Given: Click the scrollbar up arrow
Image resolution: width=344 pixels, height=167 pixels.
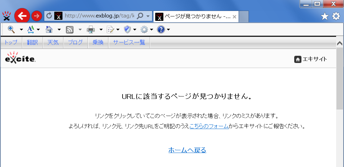Looking at the screenshot, I should [340, 43].
